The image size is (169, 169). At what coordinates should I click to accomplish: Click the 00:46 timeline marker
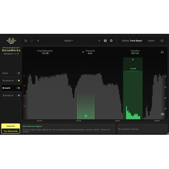[79, 121]
